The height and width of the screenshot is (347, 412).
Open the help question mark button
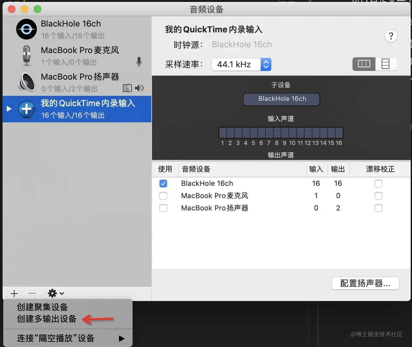(x=391, y=36)
